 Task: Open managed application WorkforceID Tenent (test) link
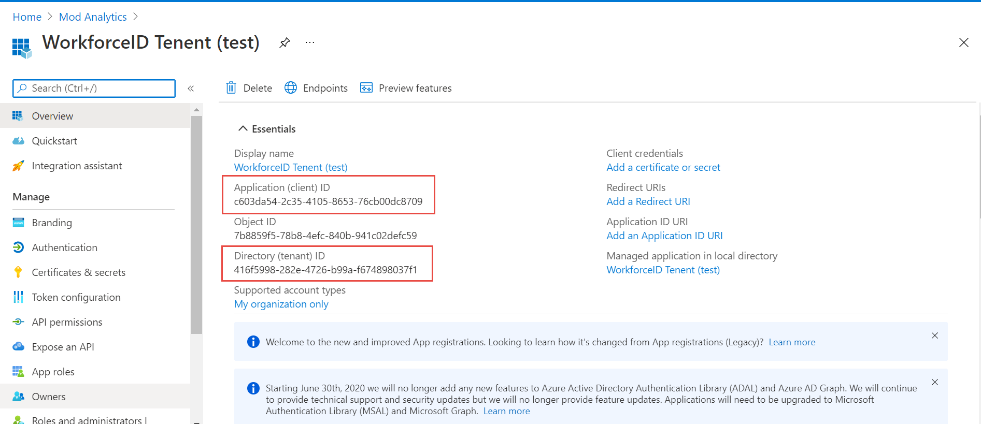[x=663, y=270]
